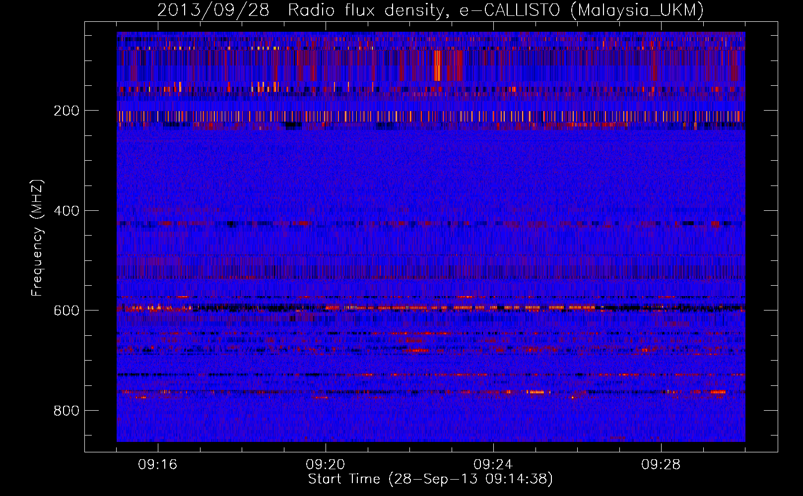803x496 pixels.
Task: Click the 400 frequency tick label
Action: tap(67, 211)
